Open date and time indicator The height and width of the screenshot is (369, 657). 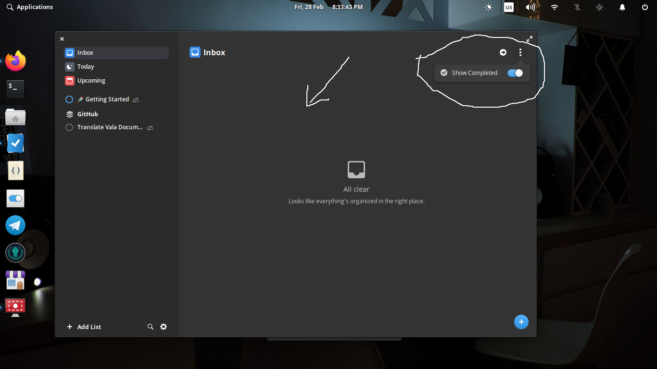point(328,7)
